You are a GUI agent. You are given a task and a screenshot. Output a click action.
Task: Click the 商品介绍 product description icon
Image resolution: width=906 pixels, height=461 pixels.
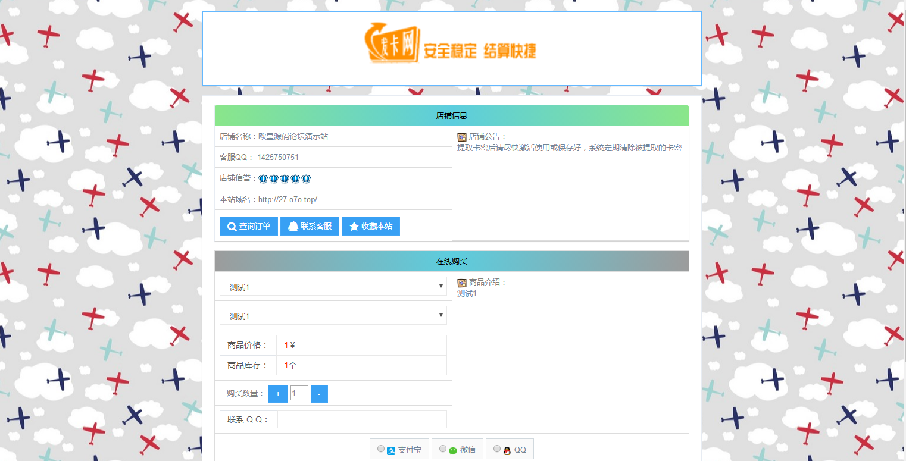[x=461, y=283]
